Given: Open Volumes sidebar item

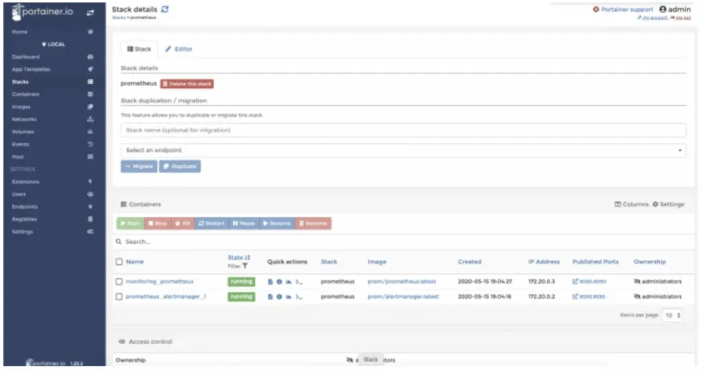Looking at the screenshot, I should pos(23,132).
